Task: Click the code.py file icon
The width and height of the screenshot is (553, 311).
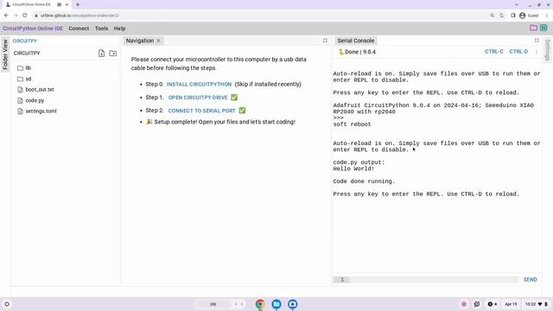Action: pos(20,100)
